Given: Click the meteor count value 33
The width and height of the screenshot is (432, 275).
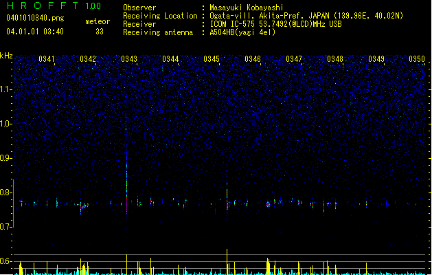Looking at the screenshot, I should coord(100,32).
